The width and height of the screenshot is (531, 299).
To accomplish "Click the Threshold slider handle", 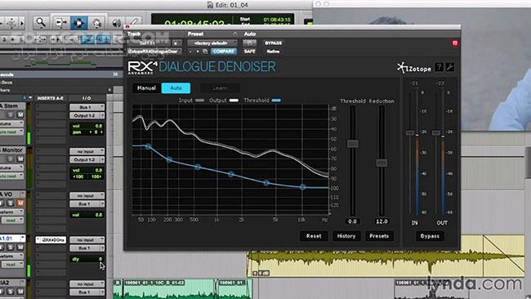I will tap(353, 144).
